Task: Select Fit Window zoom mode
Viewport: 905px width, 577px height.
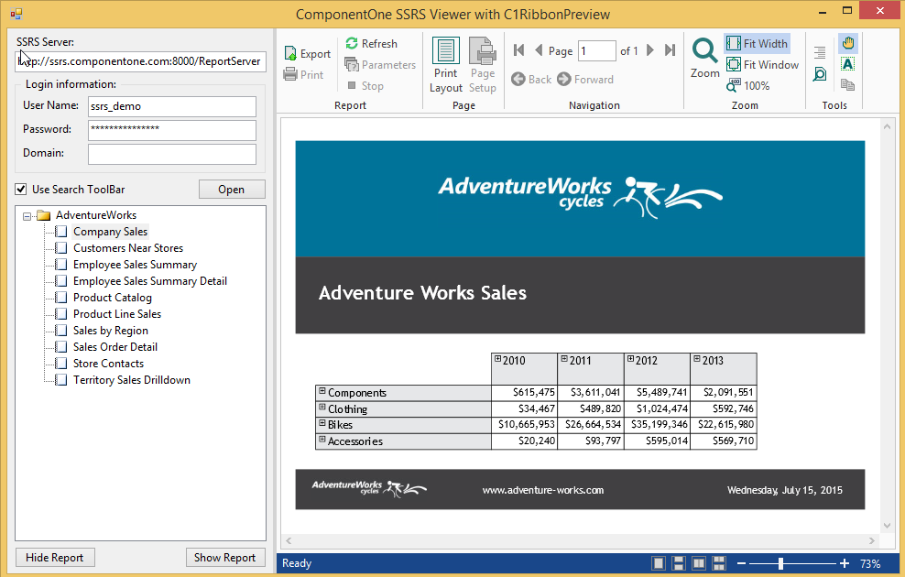Action: (762, 65)
